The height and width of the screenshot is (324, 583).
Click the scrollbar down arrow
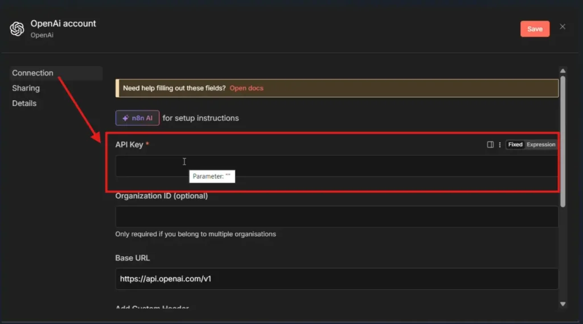(x=563, y=304)
